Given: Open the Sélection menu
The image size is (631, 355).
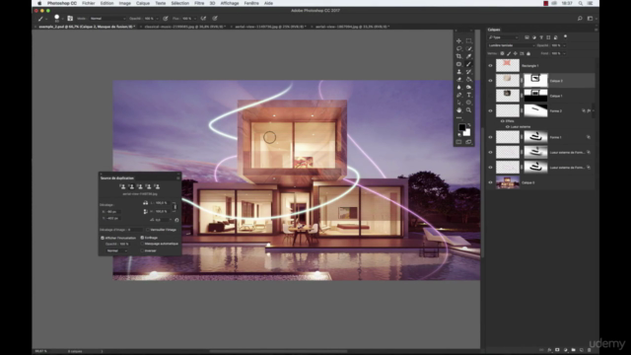Looking at the screenshot, I should click(x=179, y=3).
